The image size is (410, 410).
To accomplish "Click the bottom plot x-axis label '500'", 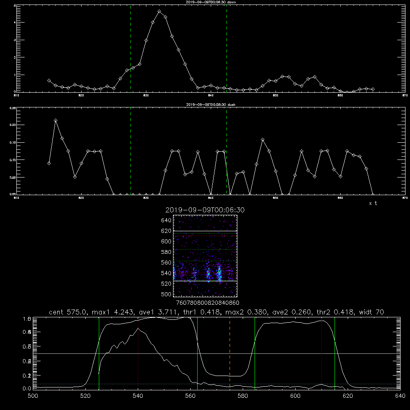I will pyautogui.click(x=33, y=396).
